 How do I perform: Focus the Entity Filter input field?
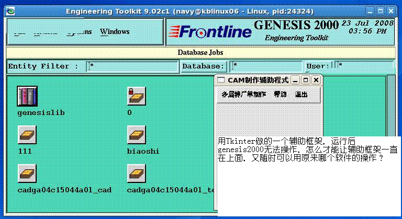click(132, 66)
